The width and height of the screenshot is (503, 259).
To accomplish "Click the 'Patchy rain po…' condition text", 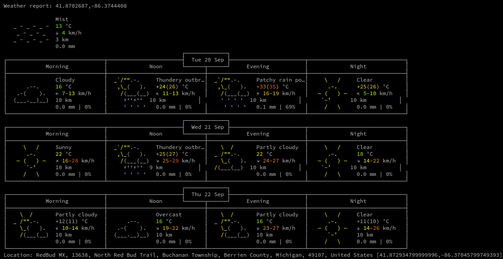I will click(x=281, y=80).
